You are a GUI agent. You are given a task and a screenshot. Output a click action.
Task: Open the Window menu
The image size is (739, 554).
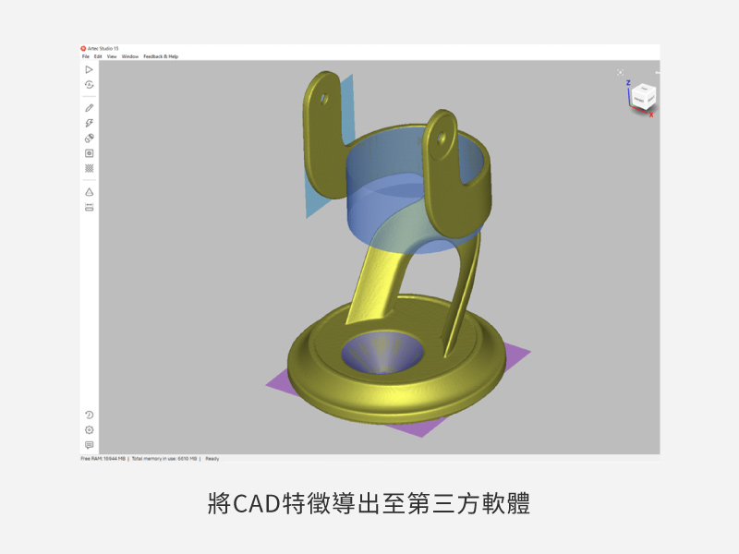130,55
